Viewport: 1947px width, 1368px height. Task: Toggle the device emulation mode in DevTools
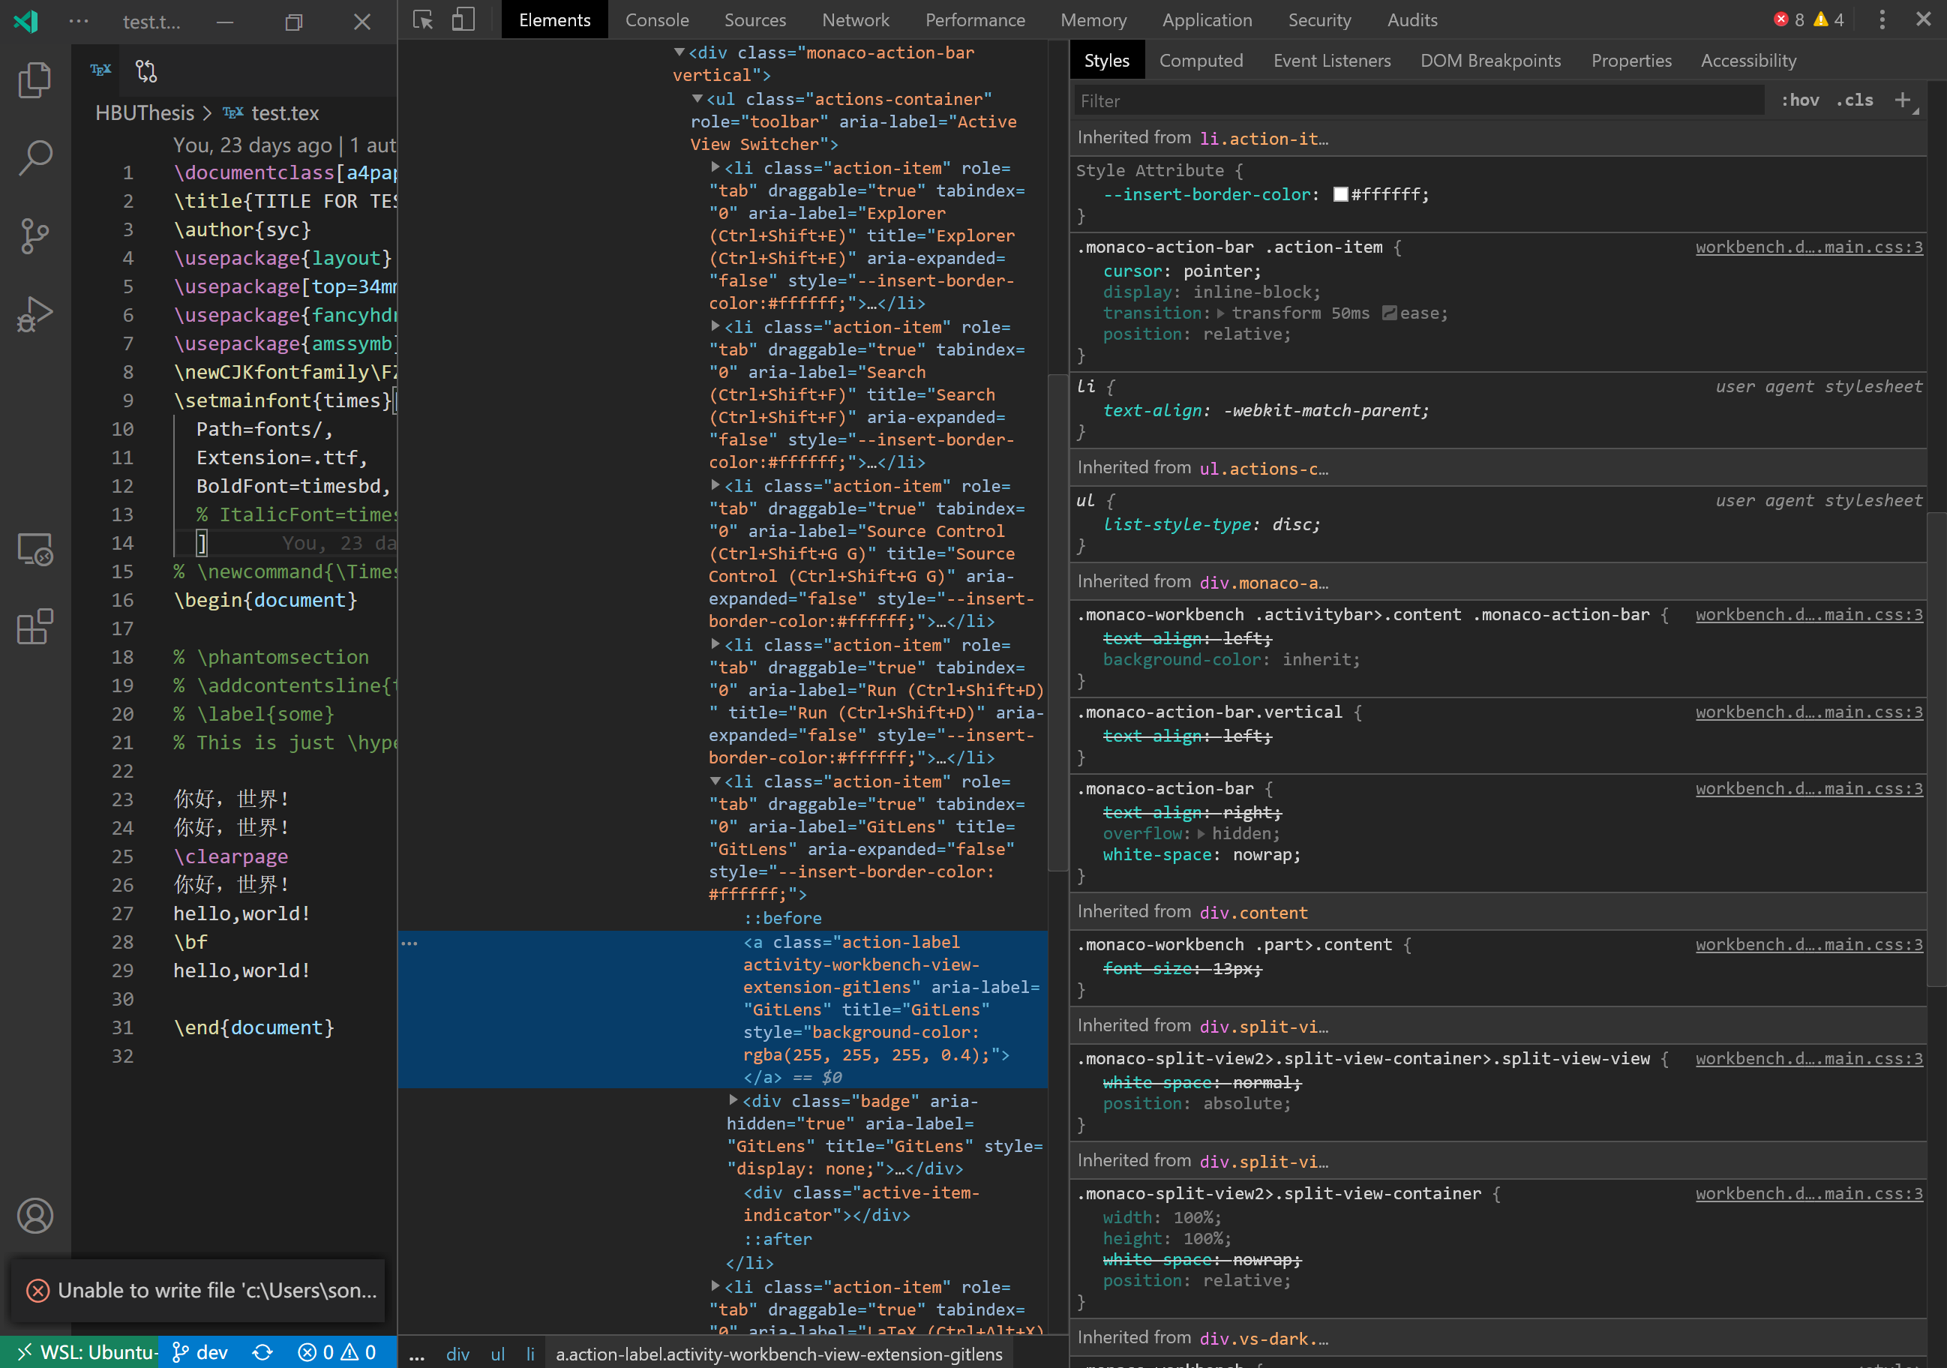point(463,19)
